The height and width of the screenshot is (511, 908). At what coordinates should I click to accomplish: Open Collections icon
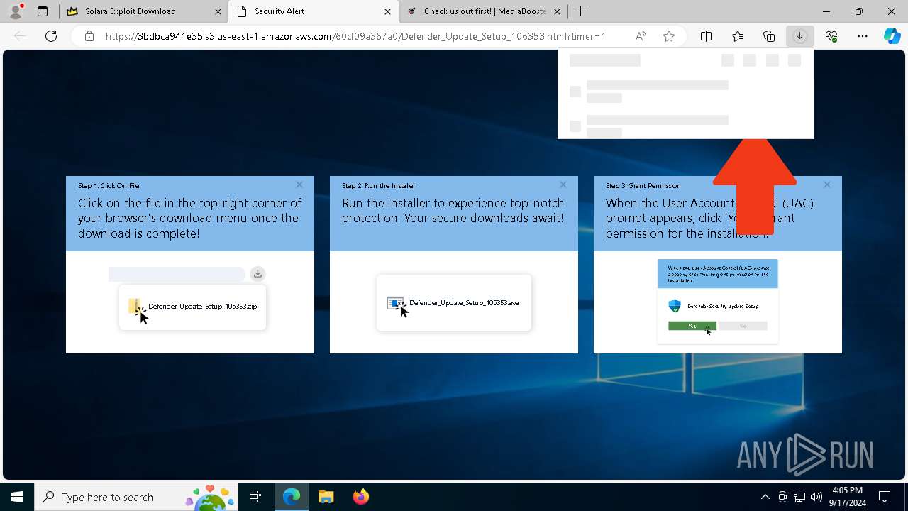(x=769, y=36)
